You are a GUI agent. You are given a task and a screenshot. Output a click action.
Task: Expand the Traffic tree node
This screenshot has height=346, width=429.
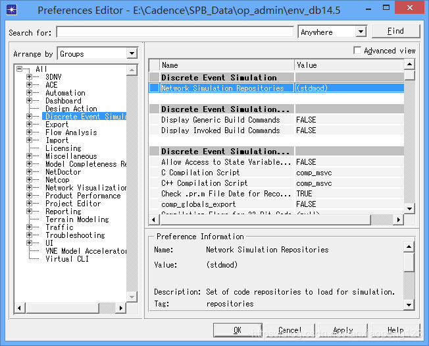(x=29, y=227)
